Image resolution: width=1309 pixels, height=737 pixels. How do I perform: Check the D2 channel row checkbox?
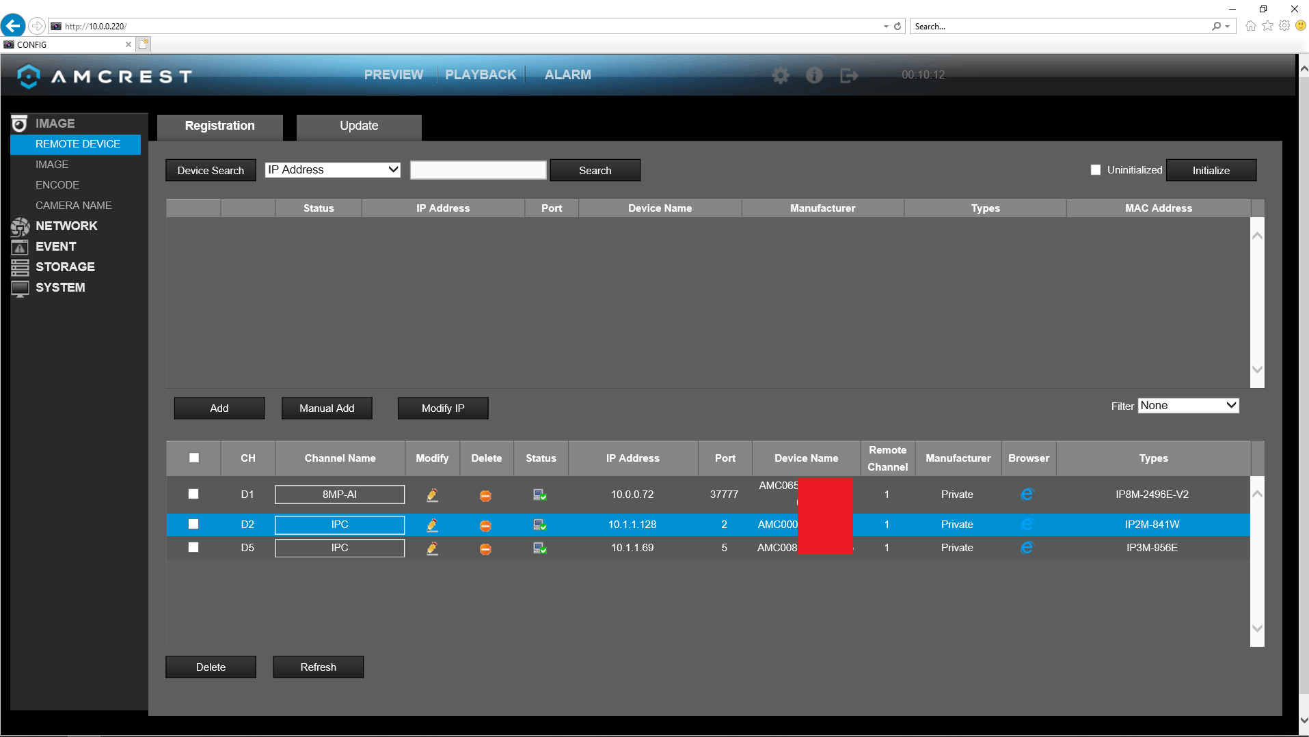tap(193, 524)
